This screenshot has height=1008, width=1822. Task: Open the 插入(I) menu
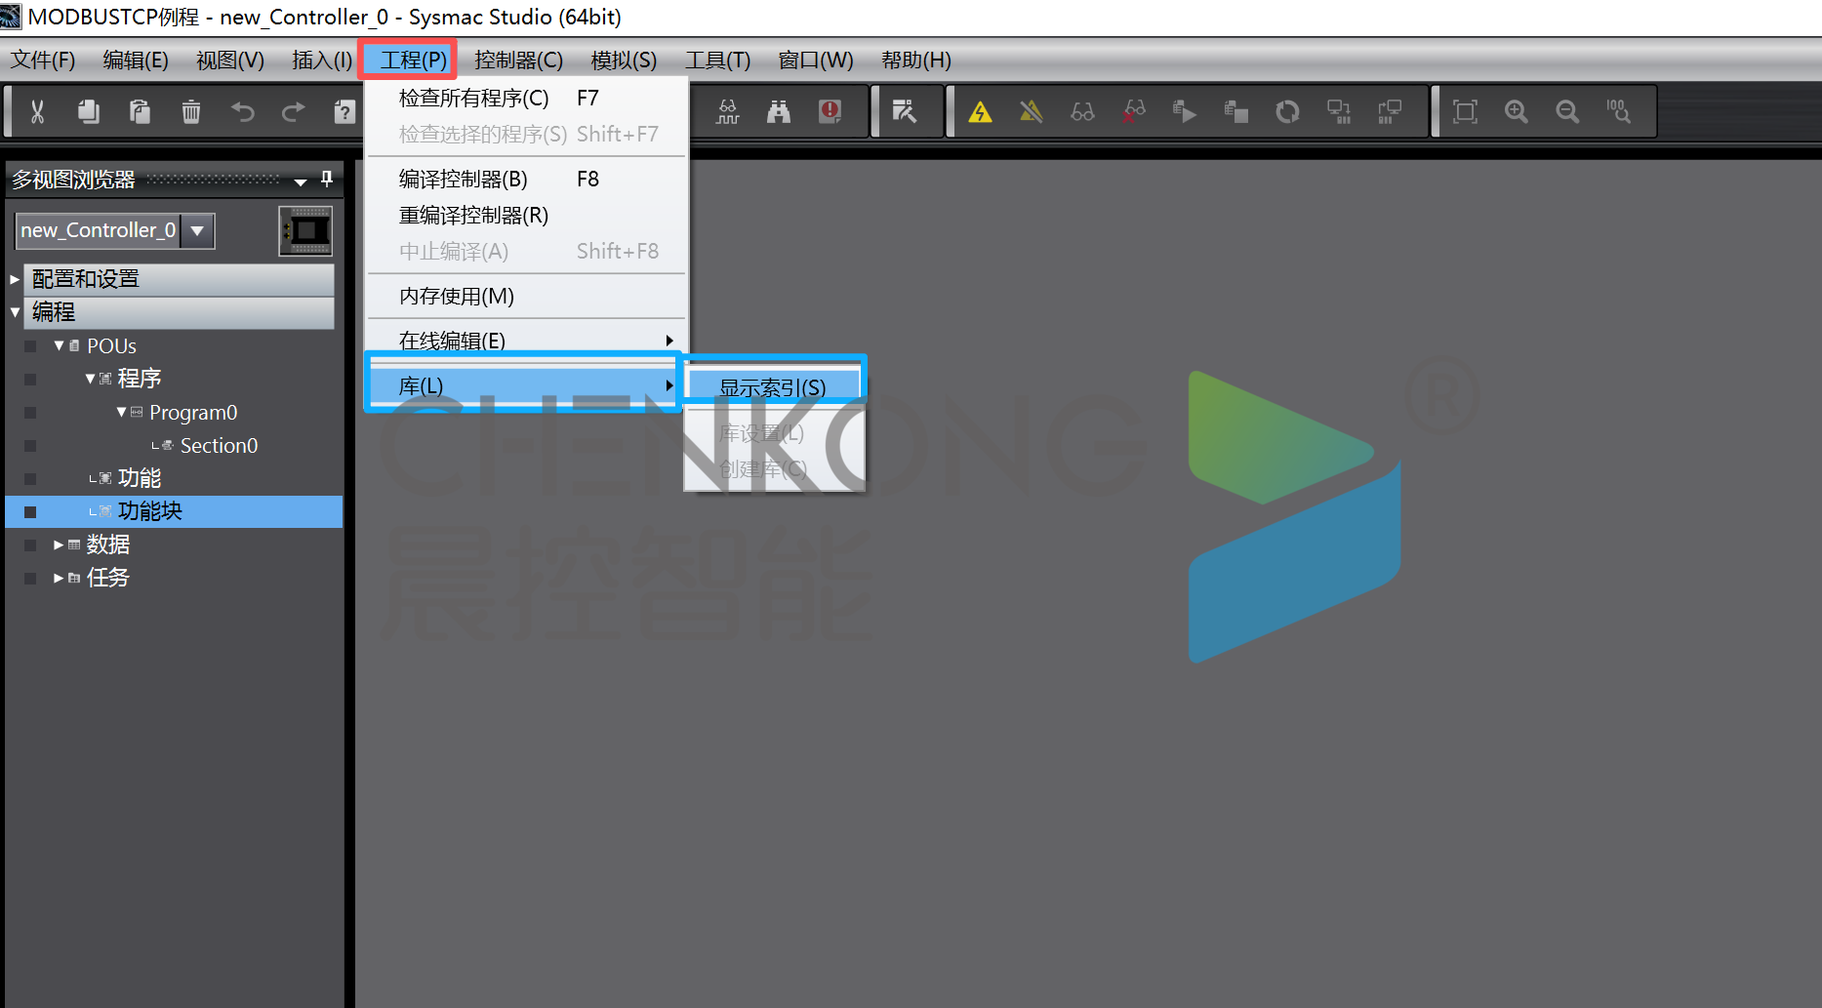click(x=322, y=60)
